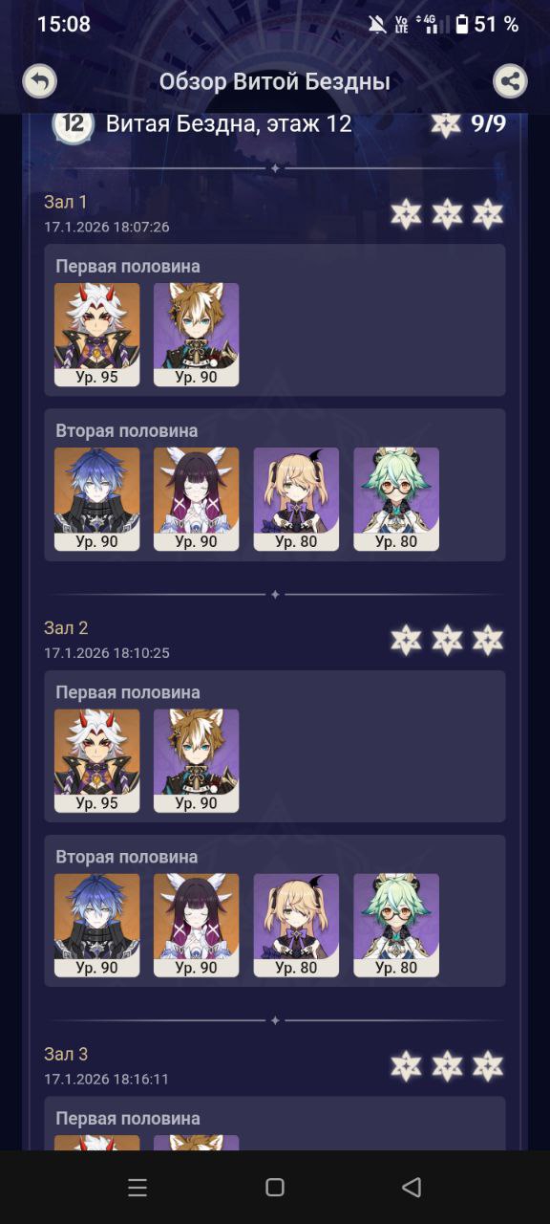The image size is (550, 1224).
Task: Select blonde level 80 character in Зал 1
Action: coord(296,499)
